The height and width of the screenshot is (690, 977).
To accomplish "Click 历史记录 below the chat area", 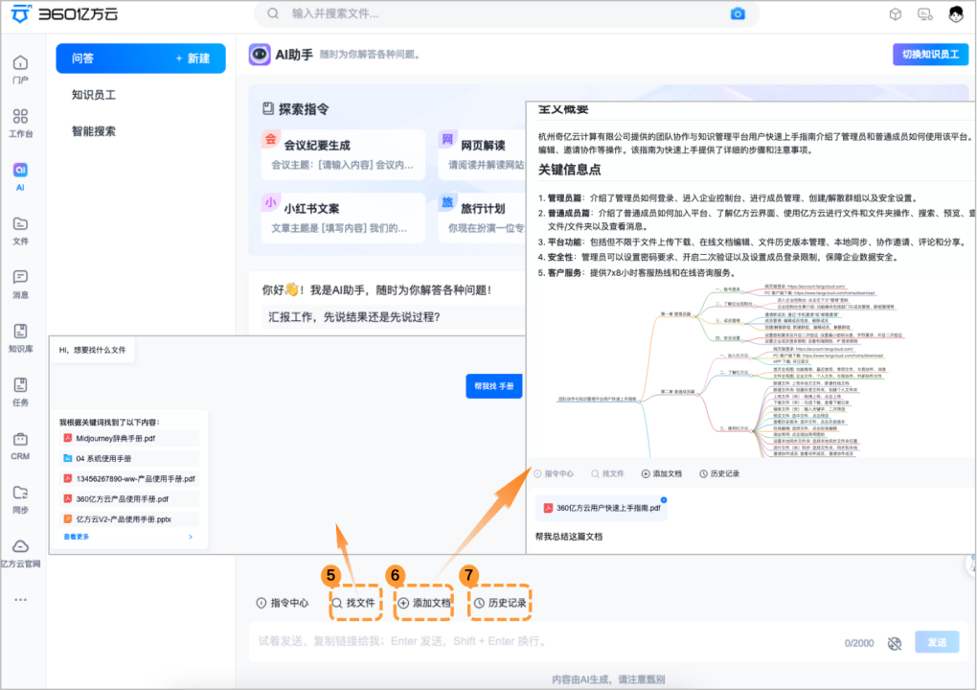I will [500, 603].
